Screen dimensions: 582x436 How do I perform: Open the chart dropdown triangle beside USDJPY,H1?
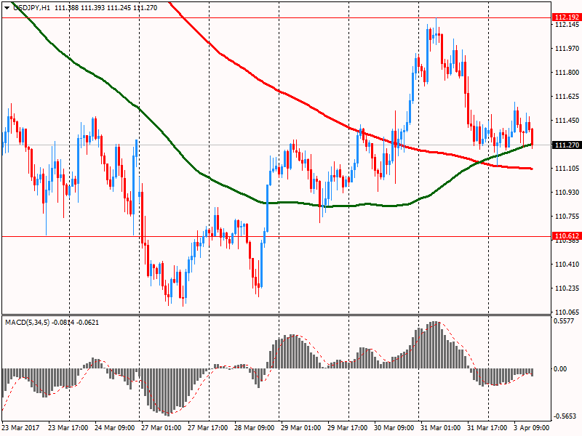[7, 8]
